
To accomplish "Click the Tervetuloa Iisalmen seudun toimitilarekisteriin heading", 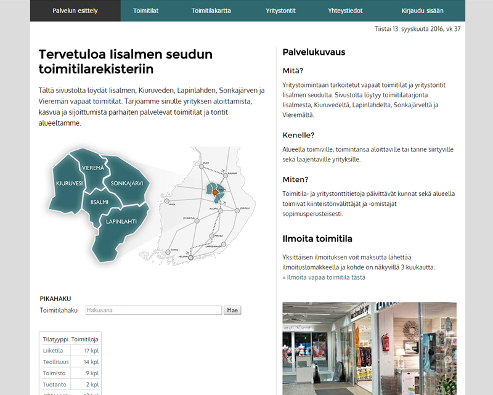I will (126, 62).
